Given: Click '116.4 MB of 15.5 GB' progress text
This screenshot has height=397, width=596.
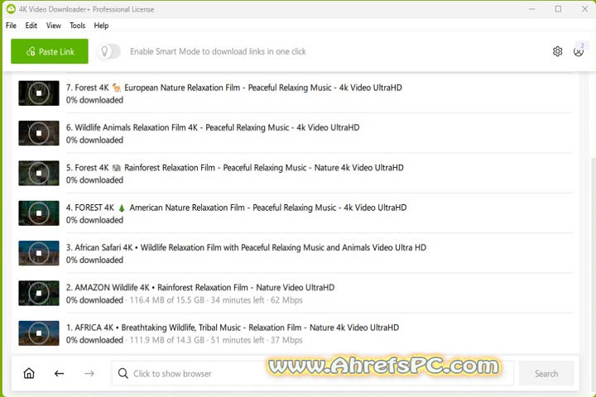Looking at the screenshot, I should [167, 300].
